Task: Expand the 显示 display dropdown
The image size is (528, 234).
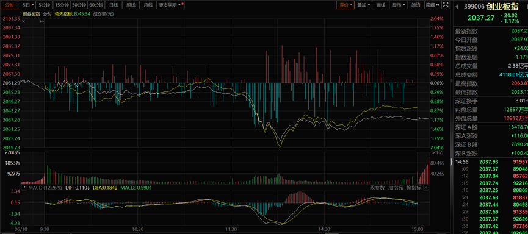Action: (x=399, y=5)
